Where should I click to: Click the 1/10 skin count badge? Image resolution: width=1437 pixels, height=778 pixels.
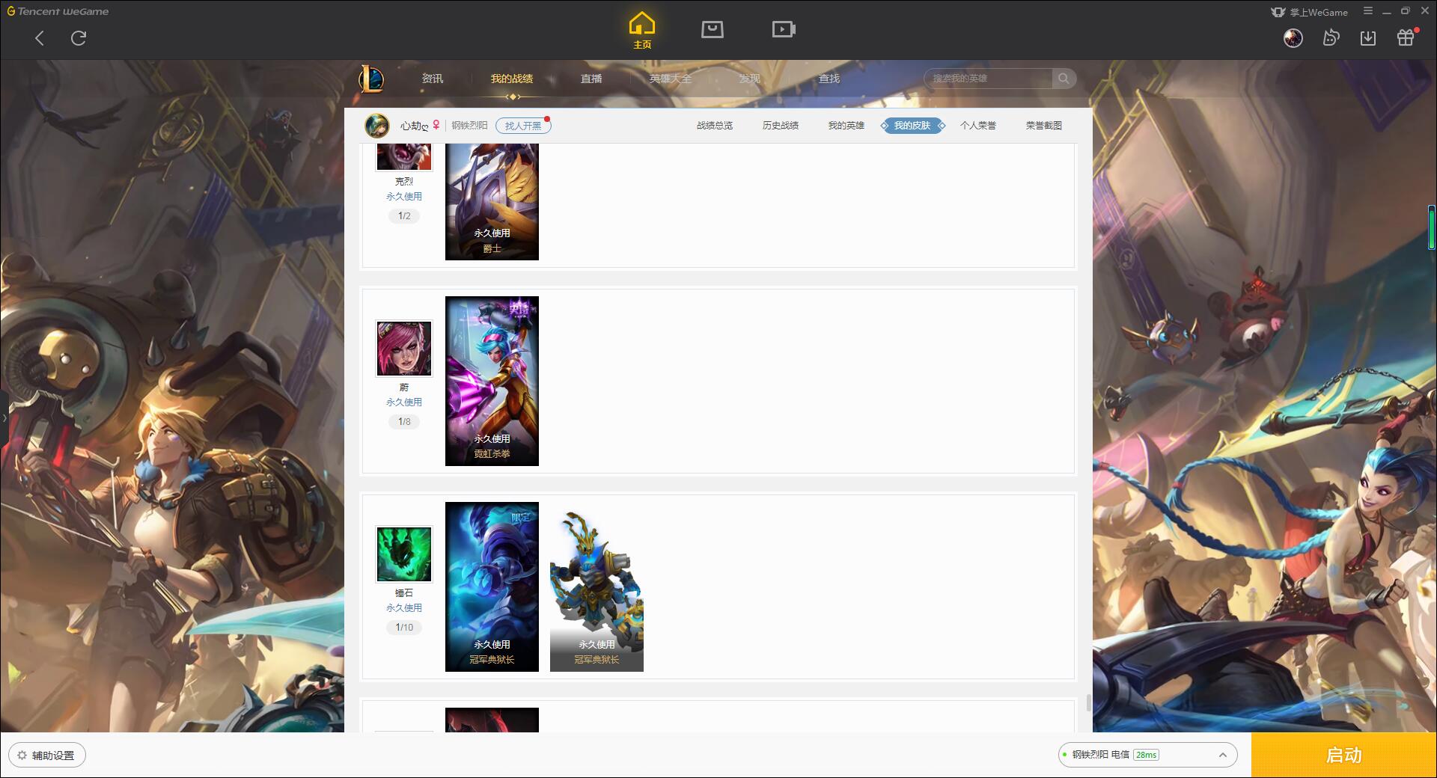(x=404, y=628)
